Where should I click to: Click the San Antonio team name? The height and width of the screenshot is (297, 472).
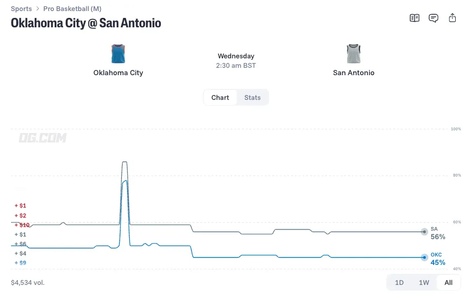354,73
